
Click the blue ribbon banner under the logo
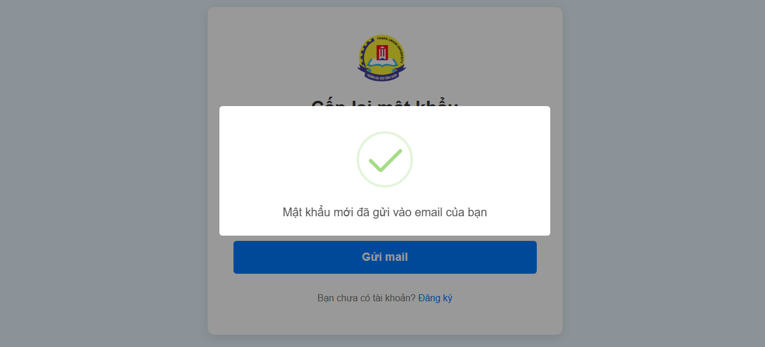tap(382, 74)
